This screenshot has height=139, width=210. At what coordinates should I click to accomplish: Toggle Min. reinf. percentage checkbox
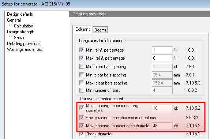(82, 50)
